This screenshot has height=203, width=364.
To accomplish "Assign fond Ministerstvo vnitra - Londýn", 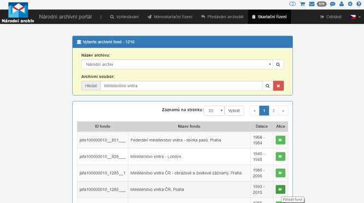I will click(280, 157).
